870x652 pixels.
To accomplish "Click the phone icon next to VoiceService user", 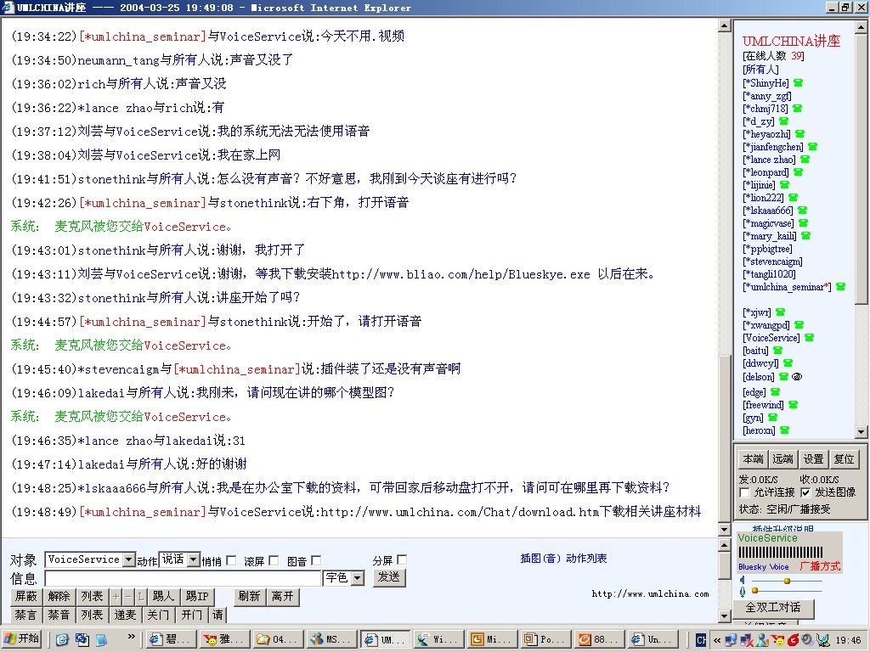I will (809, 338).
